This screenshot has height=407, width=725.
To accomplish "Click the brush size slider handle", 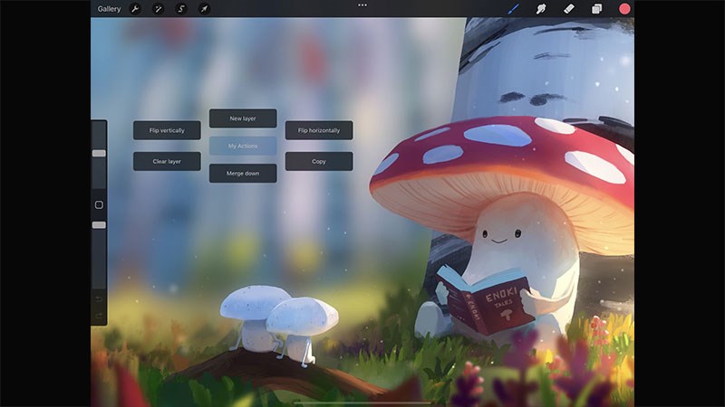I will point(99,153).
